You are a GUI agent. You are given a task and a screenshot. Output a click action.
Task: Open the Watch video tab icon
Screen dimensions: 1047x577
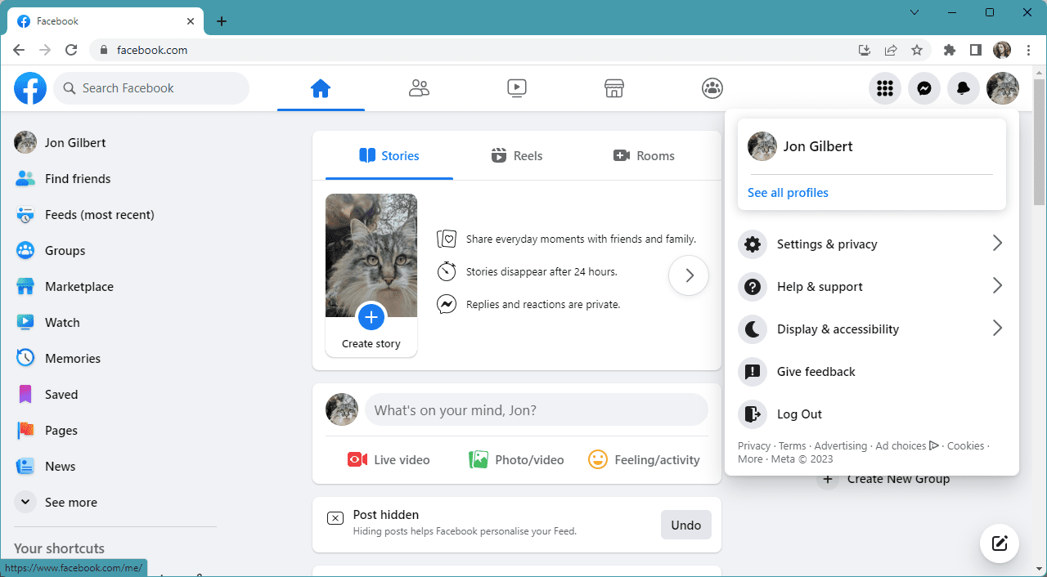point(516,88)
